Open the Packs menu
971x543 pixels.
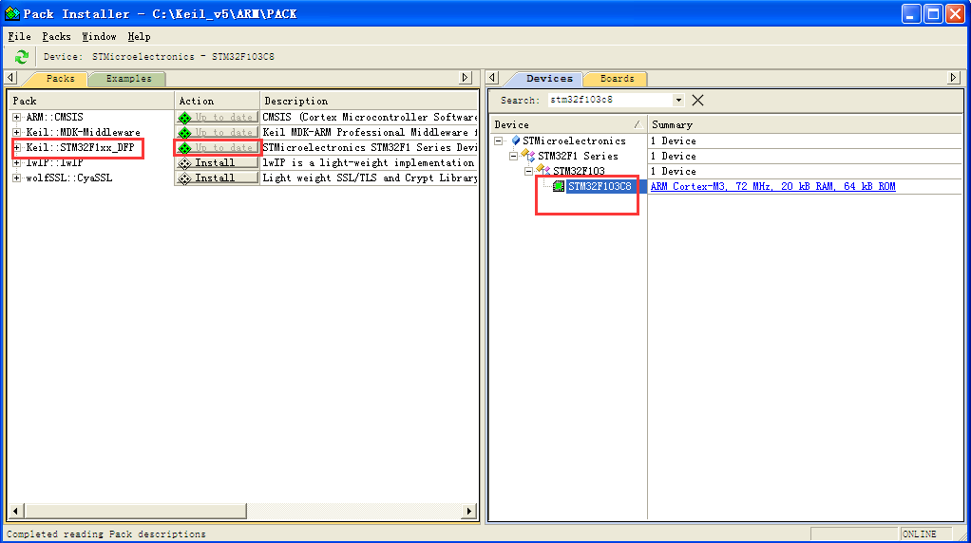click(56, 36)
